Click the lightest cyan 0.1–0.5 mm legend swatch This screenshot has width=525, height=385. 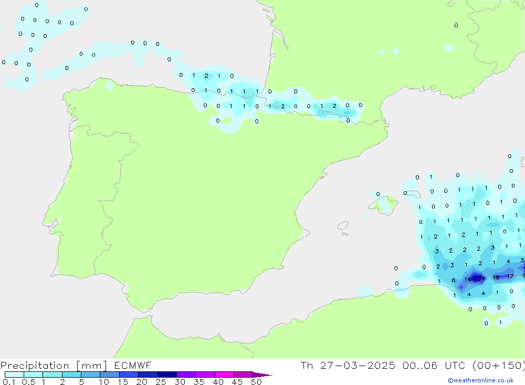coord(14,374)
